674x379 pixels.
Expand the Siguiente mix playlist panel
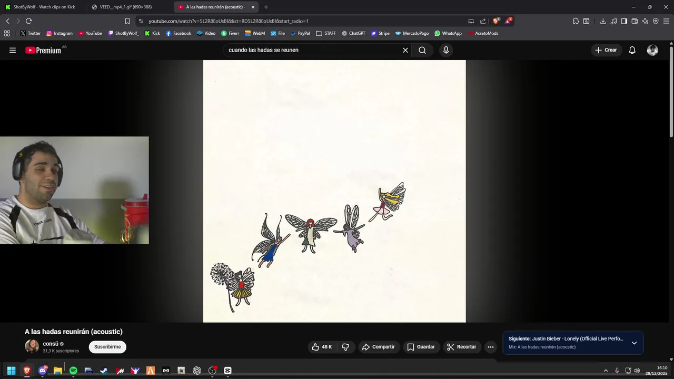point(634,343)
